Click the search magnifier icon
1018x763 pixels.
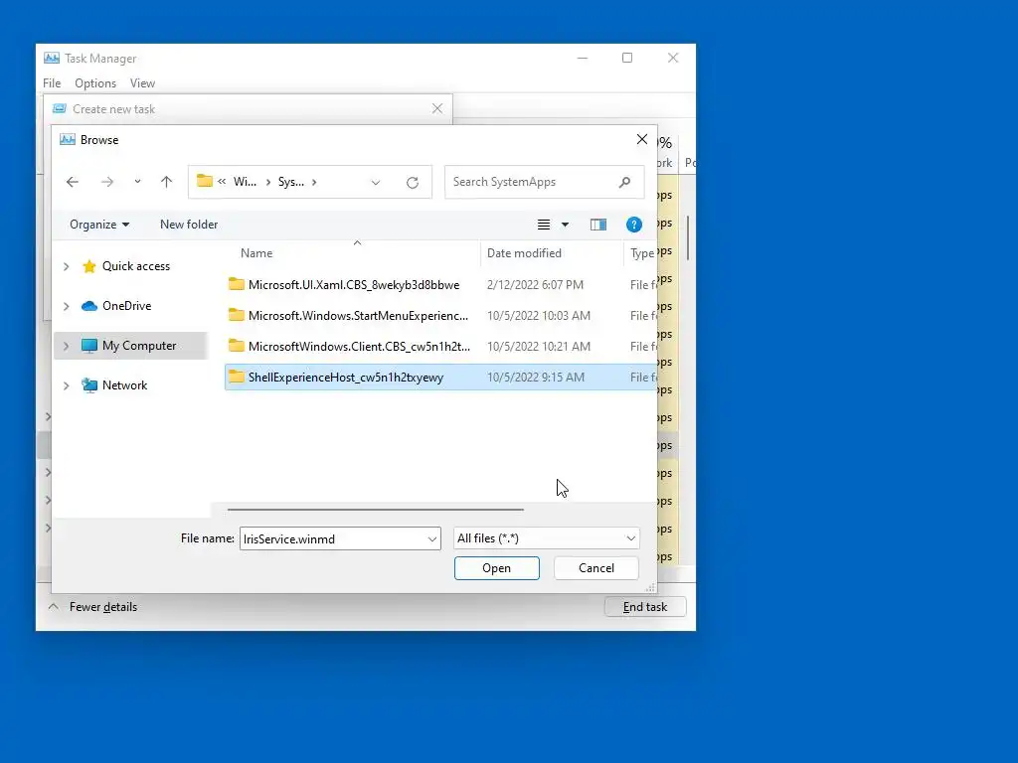coord(624,182)
